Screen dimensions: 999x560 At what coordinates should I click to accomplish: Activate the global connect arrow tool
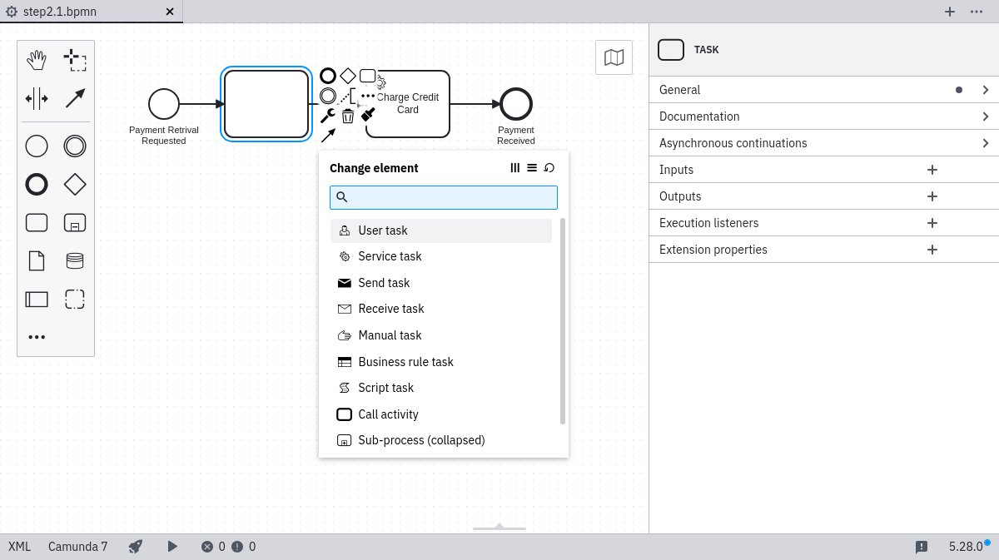click(x=75, y=98)
